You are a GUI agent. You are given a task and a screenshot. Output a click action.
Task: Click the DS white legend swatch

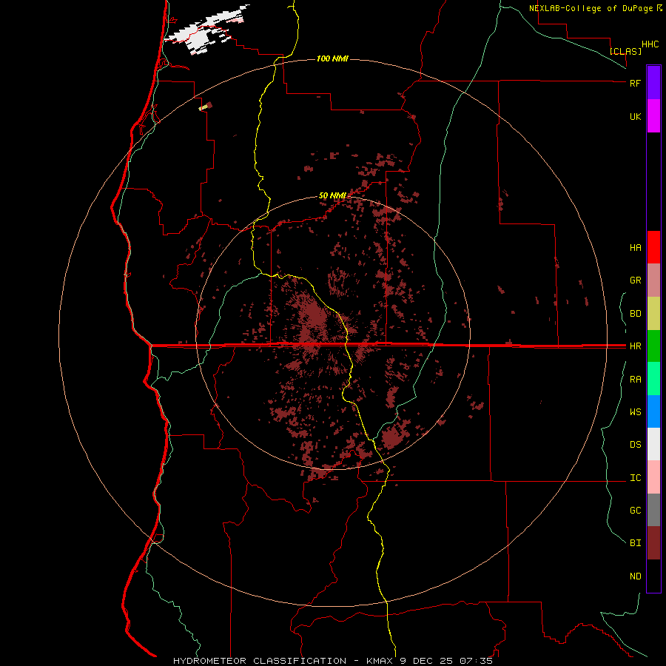point(653,444)
